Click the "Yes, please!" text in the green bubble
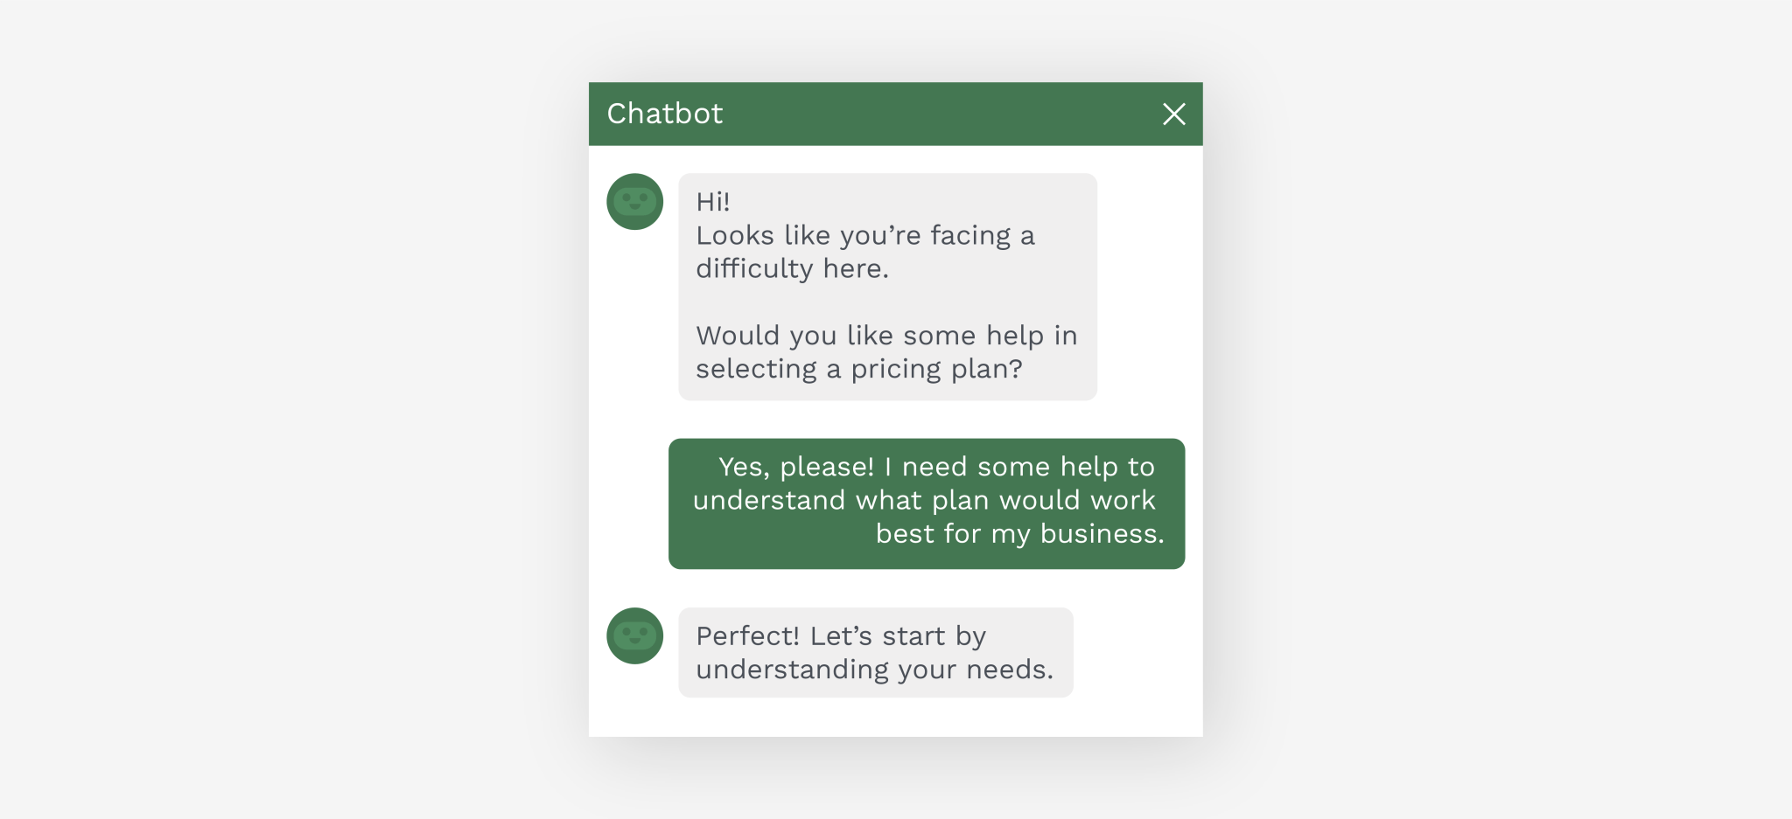 pyautogui.click(x=796, y=467)
